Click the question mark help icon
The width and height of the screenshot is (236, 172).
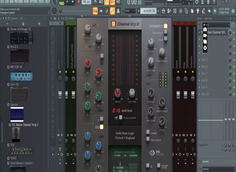pyautogui.click(x=214, y=2)
